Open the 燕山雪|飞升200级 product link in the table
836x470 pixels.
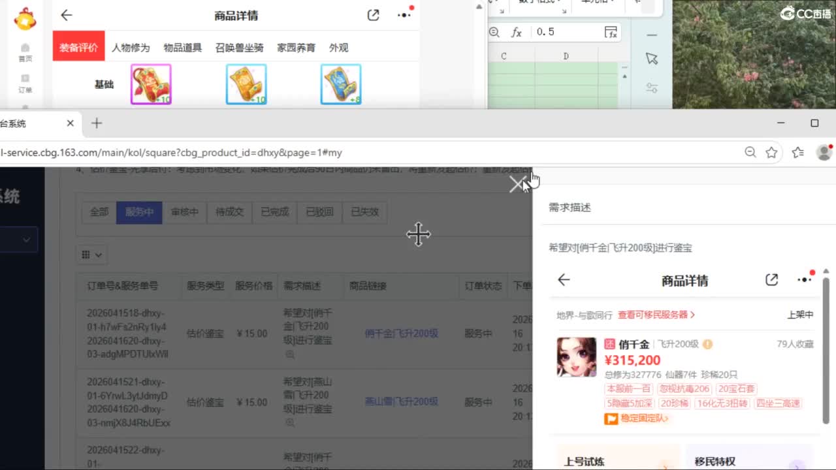402,402
